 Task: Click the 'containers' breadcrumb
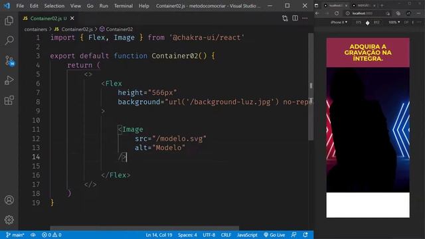click(x=35, y=29)
